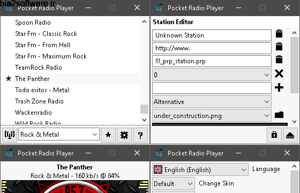Minimize the settings window with Language option
This screenshot has width=300, height=193.
click(x=238, y=153)
